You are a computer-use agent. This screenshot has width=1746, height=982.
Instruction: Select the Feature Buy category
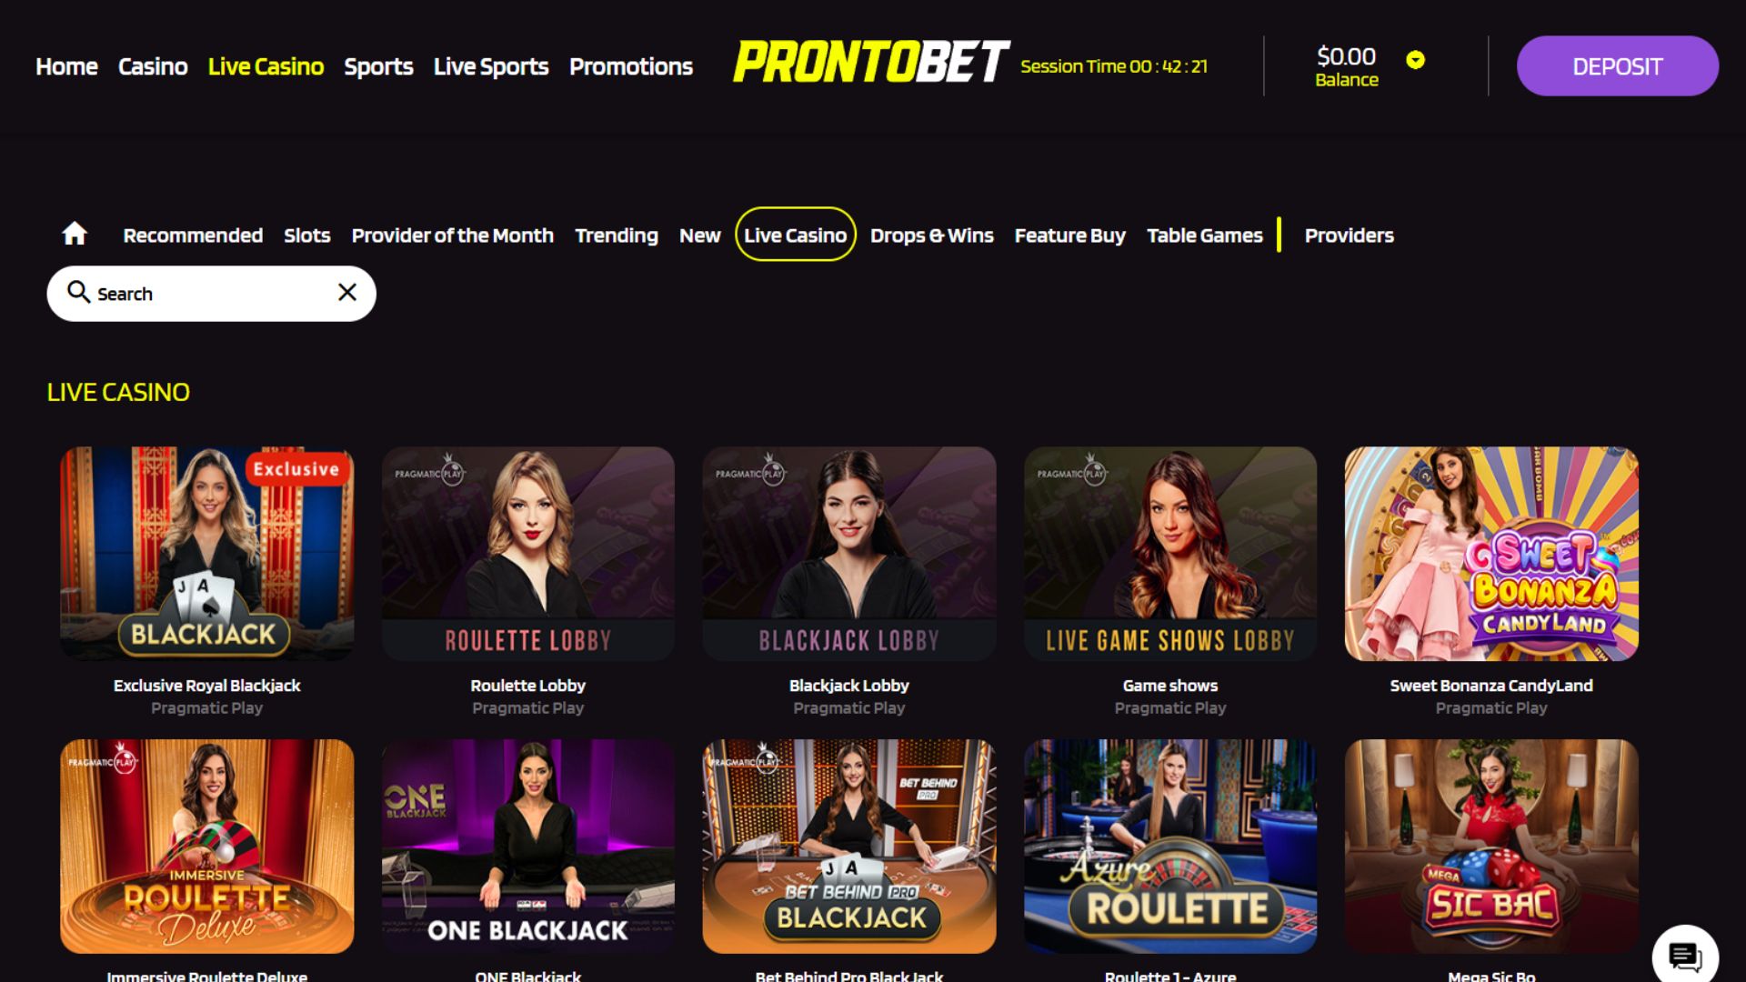(1069, 235)
